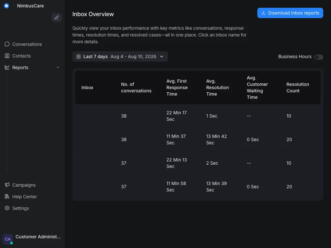331x248 pixels.
Task: Click the 22 Min 13 Sec cell
Action: click(176, 163)
